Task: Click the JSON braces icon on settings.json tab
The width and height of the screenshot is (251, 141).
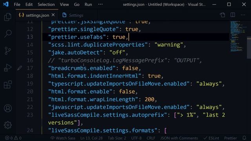Action: tap(21, 15)
